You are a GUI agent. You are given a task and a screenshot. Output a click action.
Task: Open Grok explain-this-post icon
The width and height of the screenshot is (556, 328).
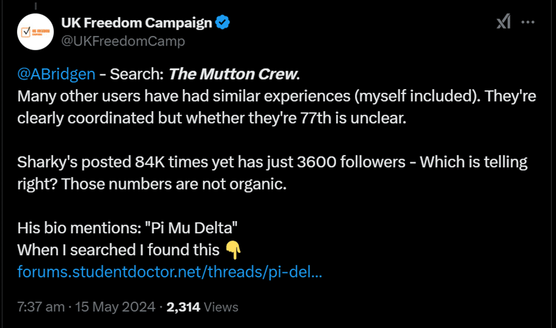[503, 22]
